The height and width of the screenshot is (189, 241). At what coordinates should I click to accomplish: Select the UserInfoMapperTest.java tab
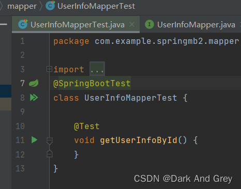(x=76, y=24)
